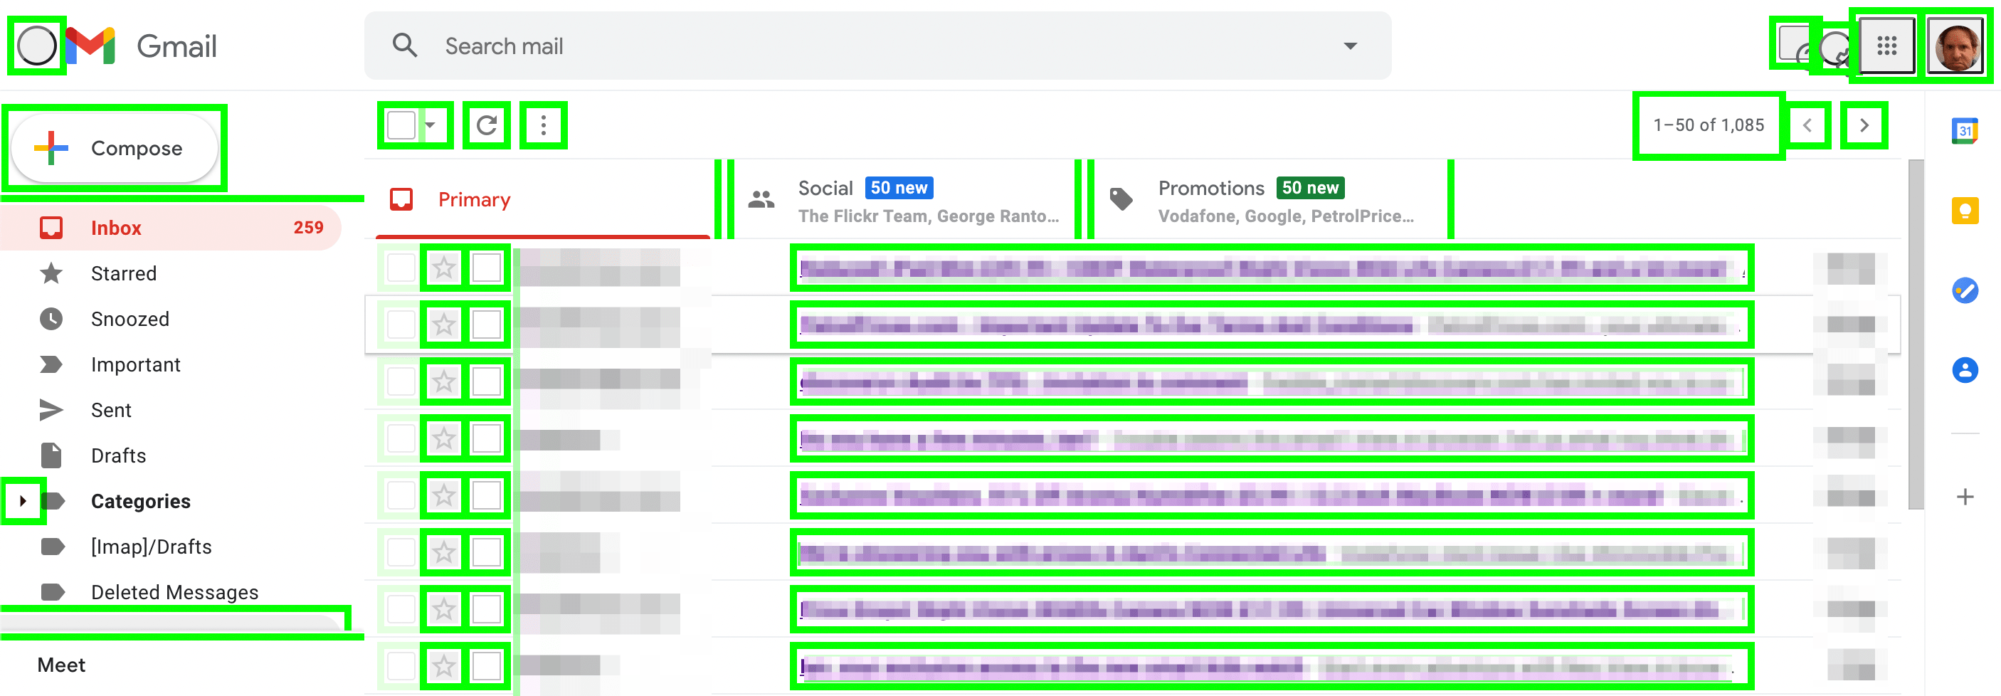The width and height of the screenshot is (2001, 696).
Task: Click the Meet section heading
Action: point(61,665)
